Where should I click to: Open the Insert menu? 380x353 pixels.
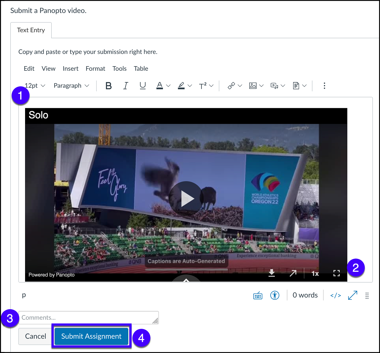click(x=70, y=69)
